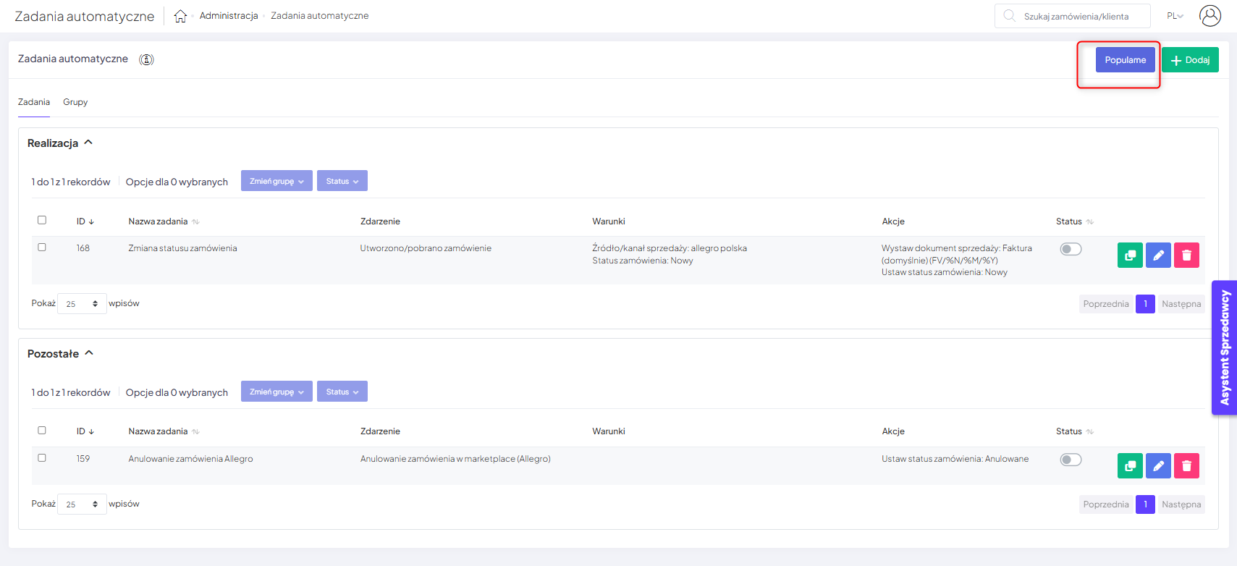The image size is (1237, 566).
Task: Click the info icon beside Zadania automatyczne
Action: (146, 59)
